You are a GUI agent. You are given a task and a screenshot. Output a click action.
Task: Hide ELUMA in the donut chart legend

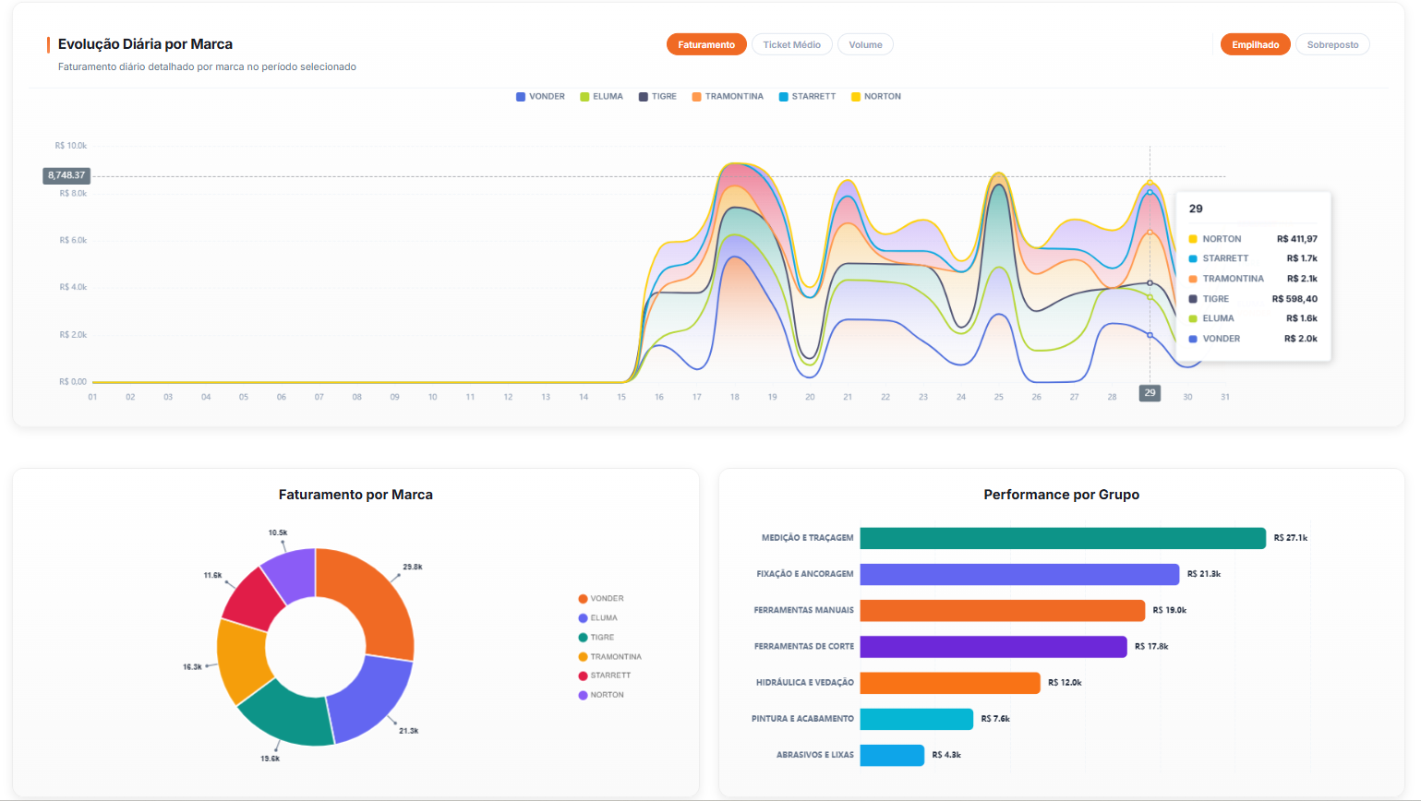click(598, 618)
